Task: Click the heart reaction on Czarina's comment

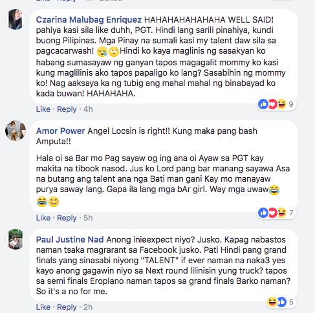Action: click(x=272, y=104)
